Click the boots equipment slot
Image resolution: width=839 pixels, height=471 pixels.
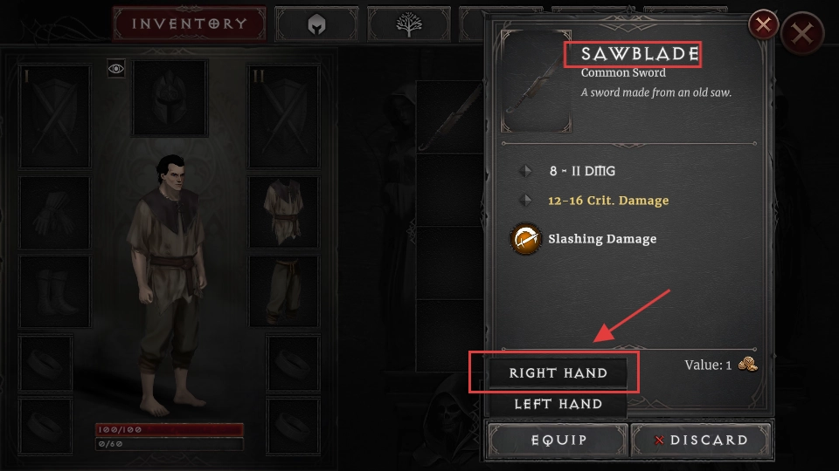[x=54, y=291]
